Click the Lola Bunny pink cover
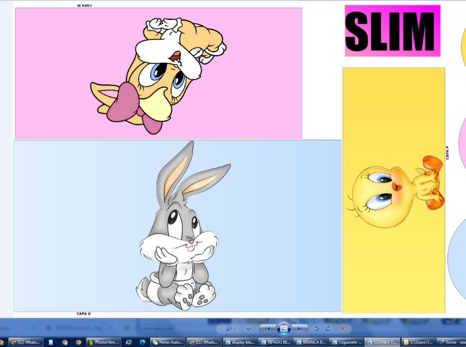The image size is (466, 347). pos(158,73)
